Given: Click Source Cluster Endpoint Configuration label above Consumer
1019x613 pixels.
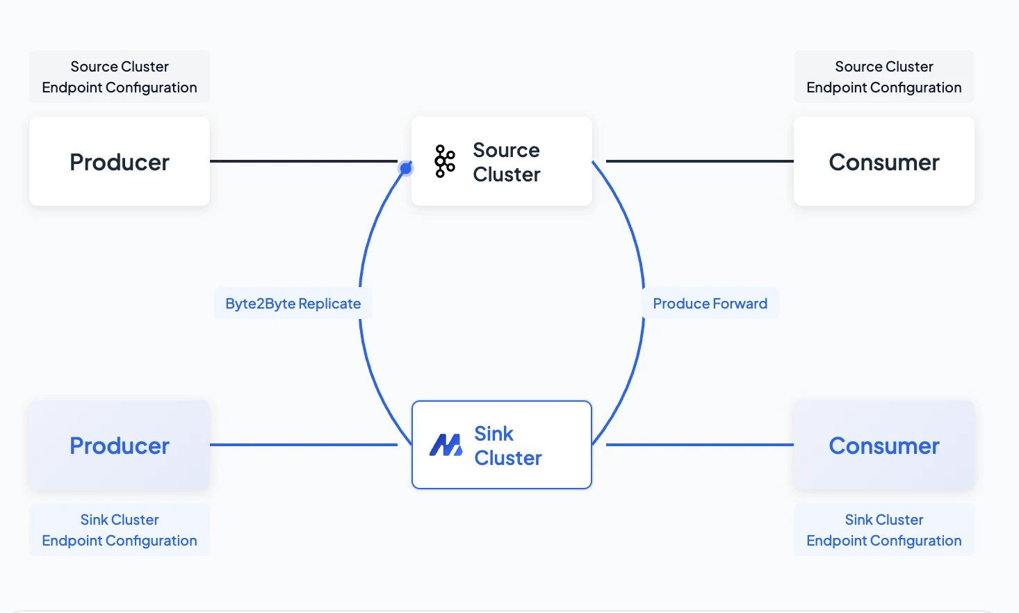Looking at the screenshot, I should 883,77.
